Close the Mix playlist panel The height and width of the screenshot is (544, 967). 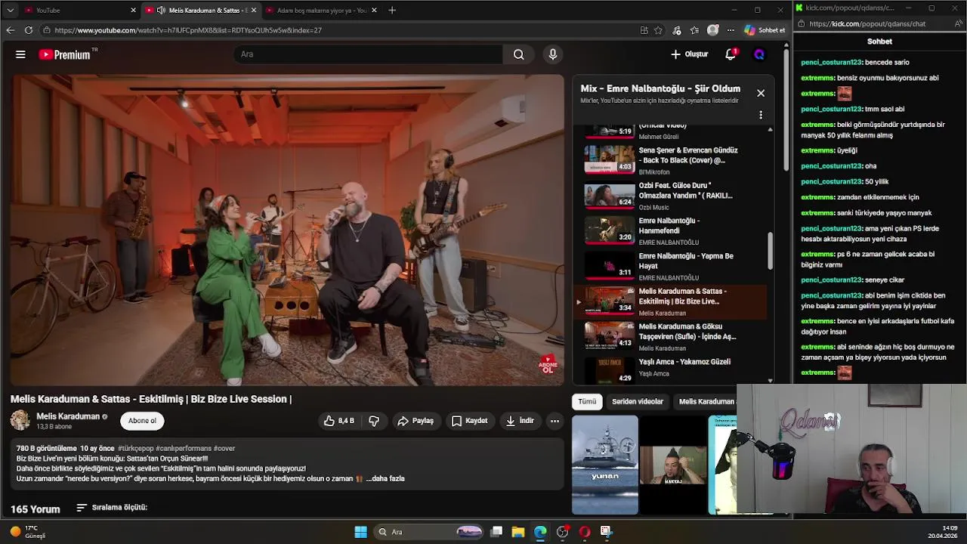pos(761,93)
